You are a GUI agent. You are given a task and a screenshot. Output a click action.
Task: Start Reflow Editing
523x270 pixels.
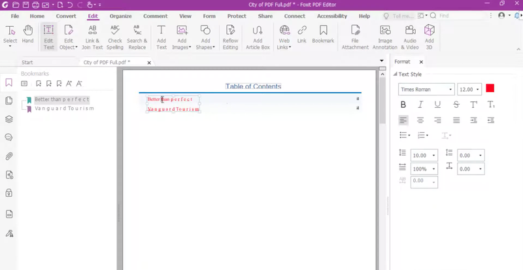(x=231, y=37)
